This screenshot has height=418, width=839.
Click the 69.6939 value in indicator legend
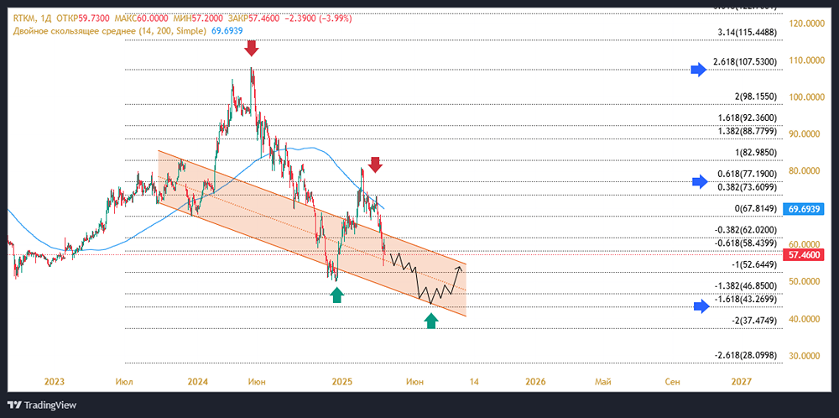[228, 32]
